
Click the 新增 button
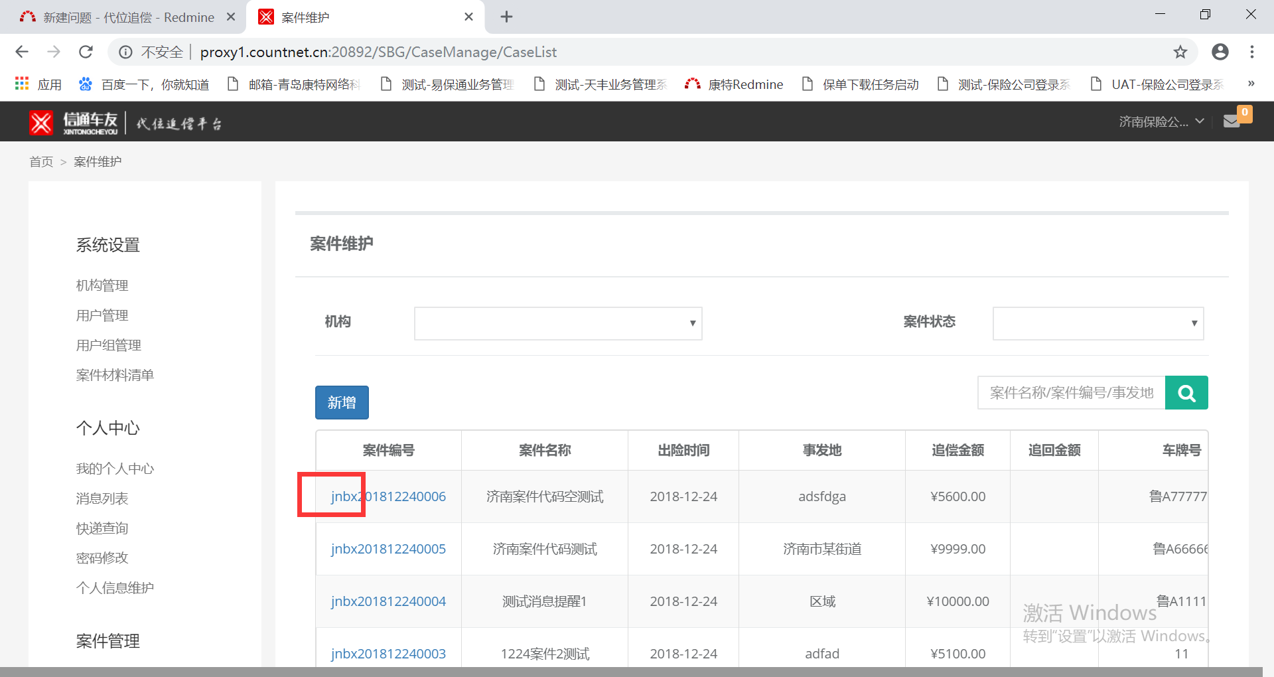(x=342, y=402)
